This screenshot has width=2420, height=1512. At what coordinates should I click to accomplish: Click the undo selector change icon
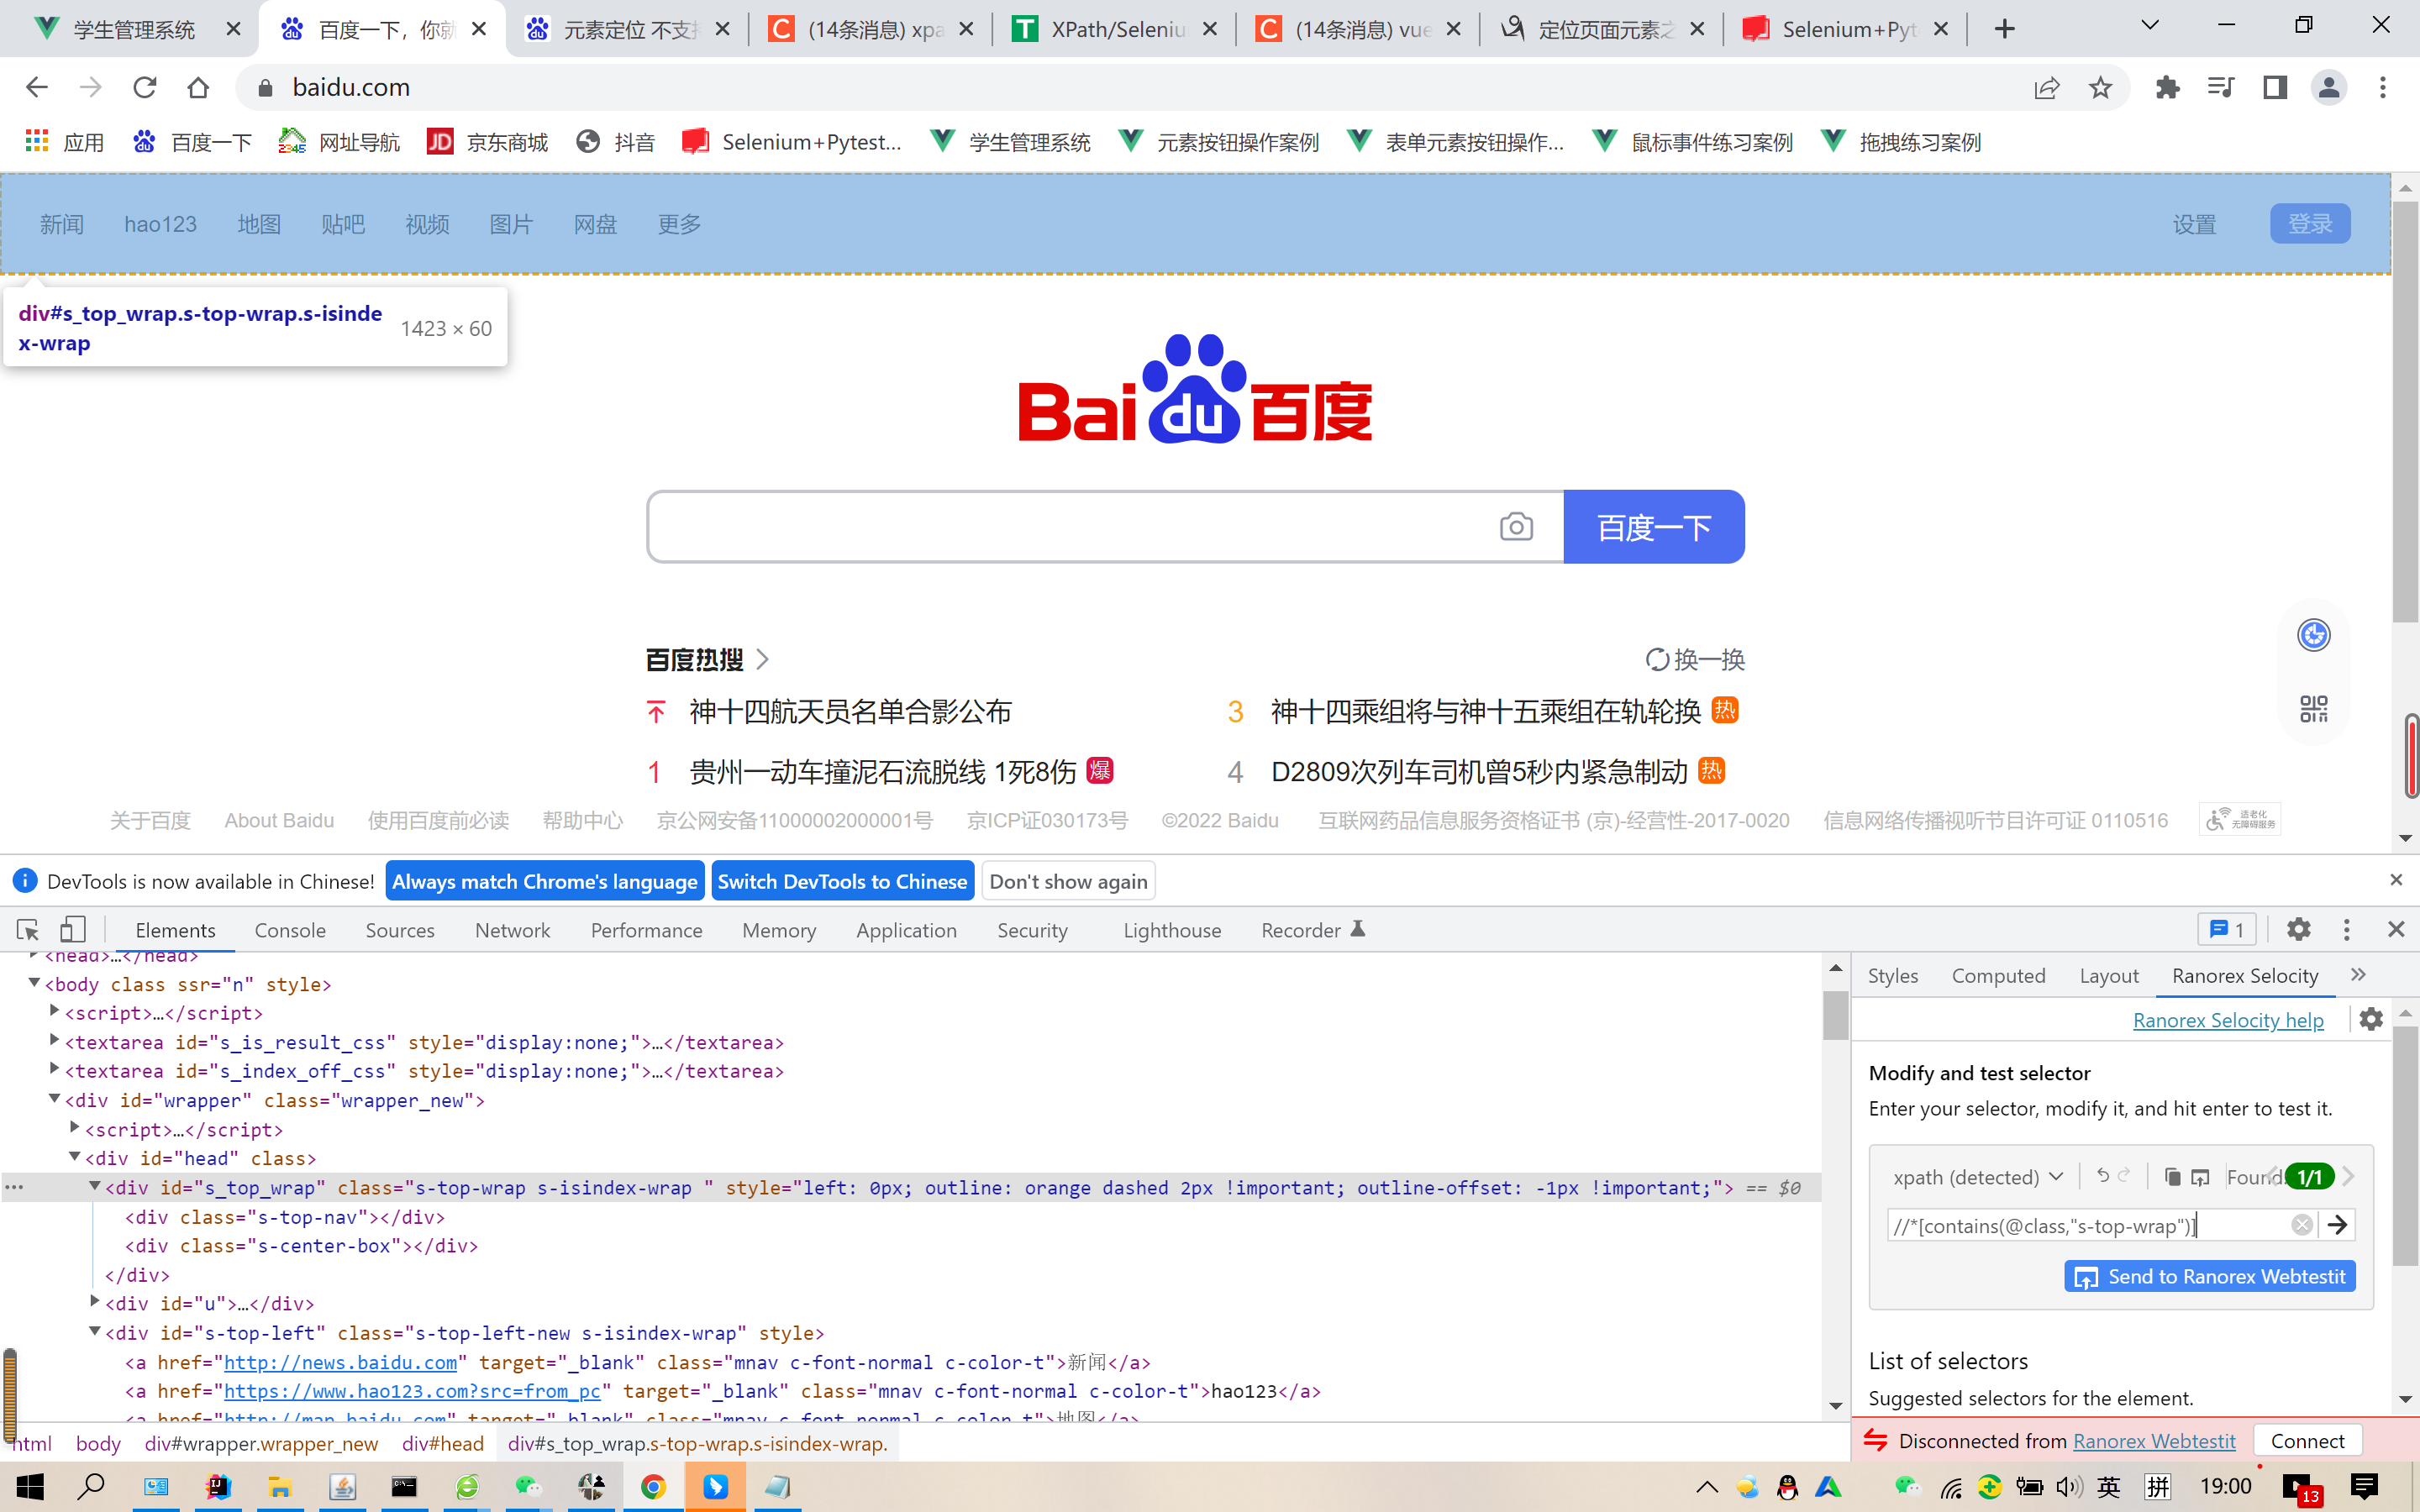click(x=2103, y=1176)
